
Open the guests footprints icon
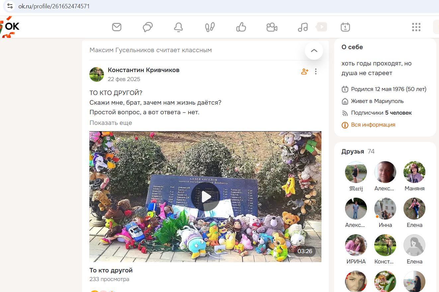[210, 27]
